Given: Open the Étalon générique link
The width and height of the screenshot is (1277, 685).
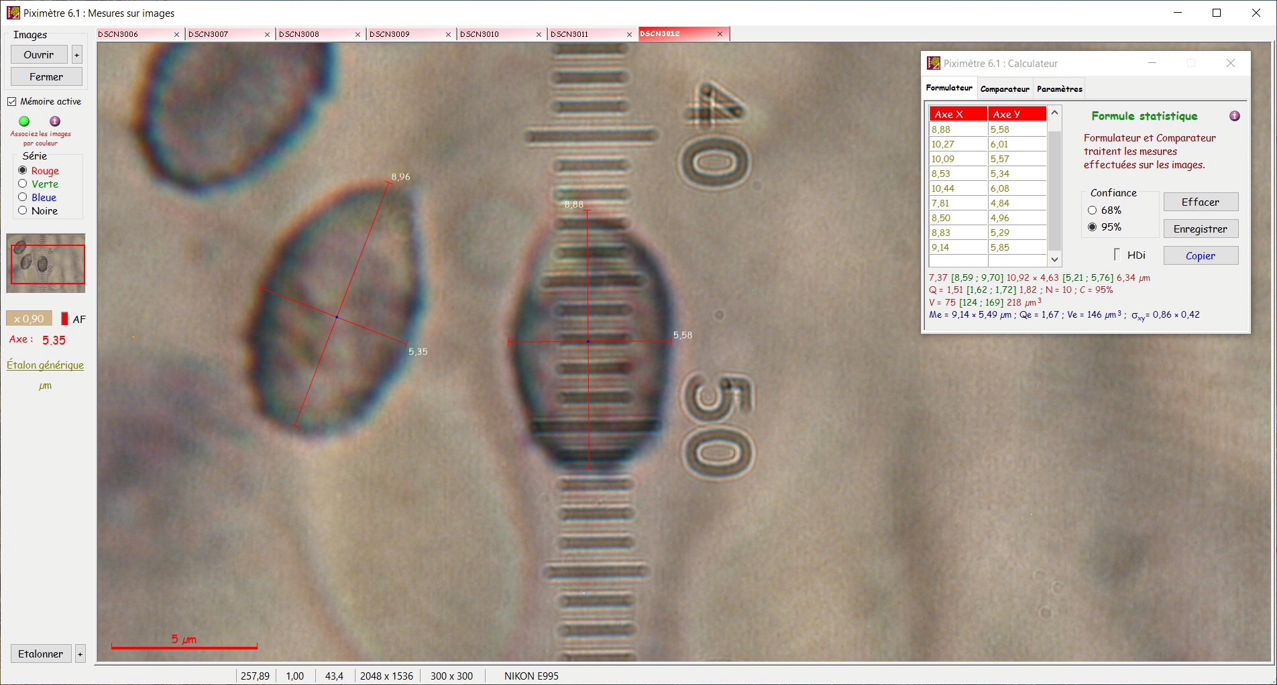Looking at the screenshot, I should 45,365.
